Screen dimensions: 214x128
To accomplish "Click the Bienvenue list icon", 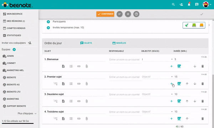I will (71, 66).
